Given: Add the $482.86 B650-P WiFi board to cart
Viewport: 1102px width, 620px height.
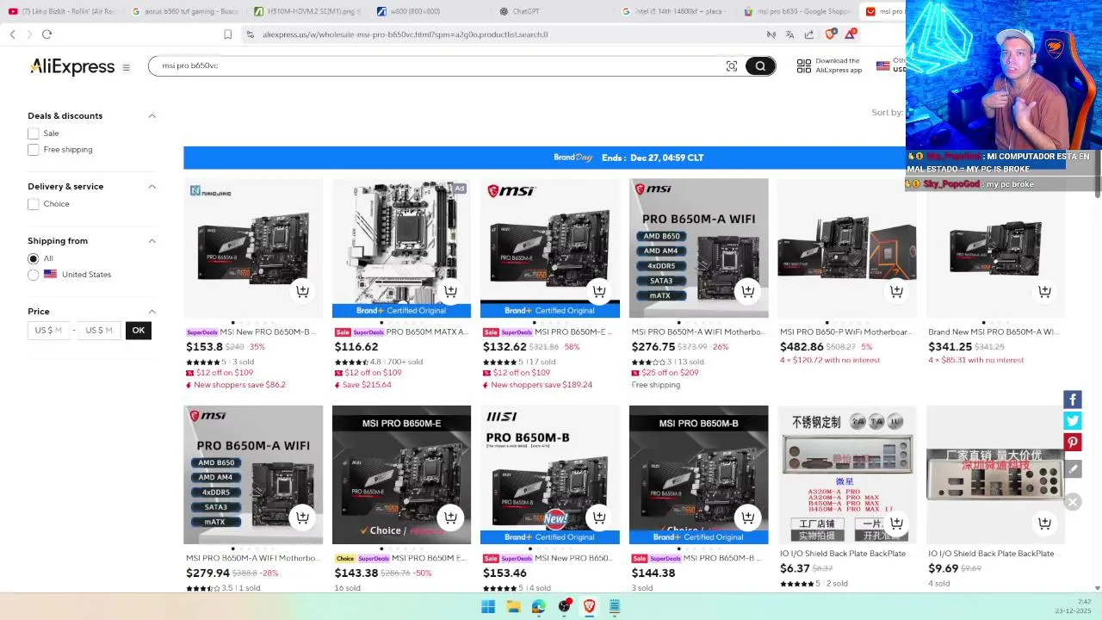Looking at the screenshot, I should coord(896,291).
